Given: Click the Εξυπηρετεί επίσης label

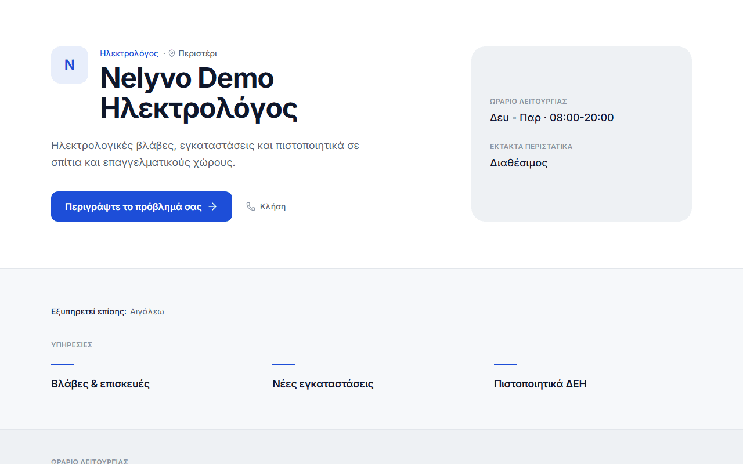Looking at the screenshot, I should [89, 311].
